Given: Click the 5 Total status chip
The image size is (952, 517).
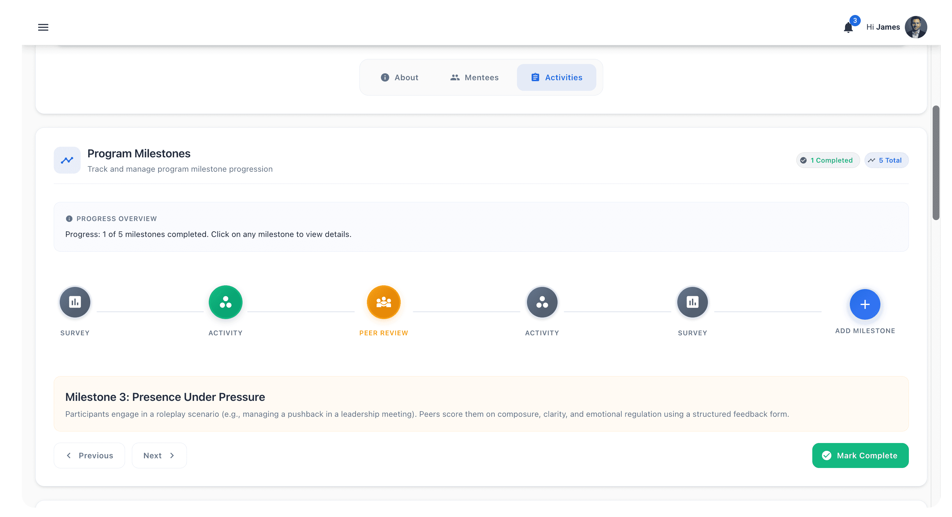Looking at the screenshot, I should (x=886, y=160).
